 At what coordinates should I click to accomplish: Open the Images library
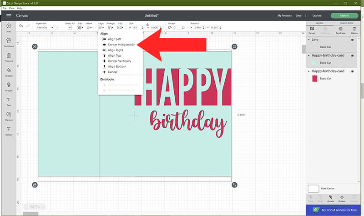coord(9,87)
